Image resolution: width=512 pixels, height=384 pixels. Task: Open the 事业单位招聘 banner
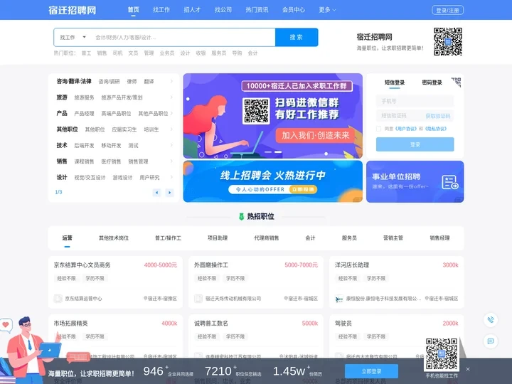415,181
